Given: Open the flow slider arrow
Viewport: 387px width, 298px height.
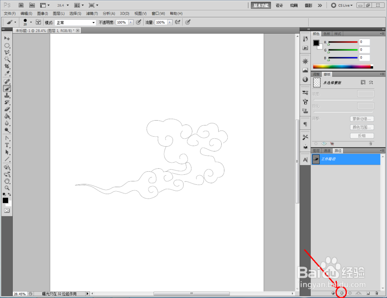Looking at the screenshot, I should [x=170, y=22].
